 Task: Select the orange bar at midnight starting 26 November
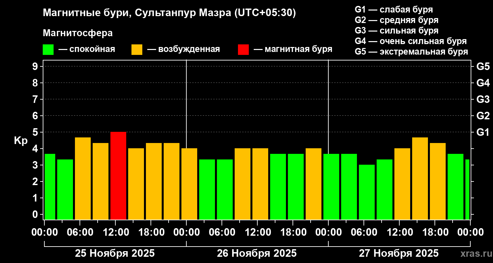[x=189, y=184]
